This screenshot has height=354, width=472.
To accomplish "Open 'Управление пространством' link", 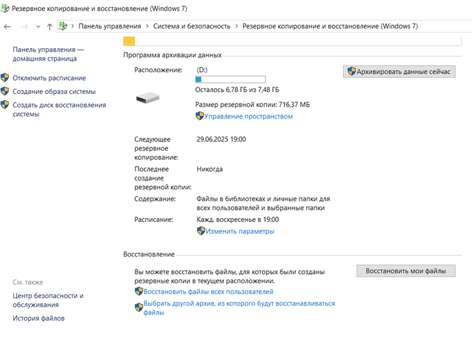I will (x=249, y=117).
